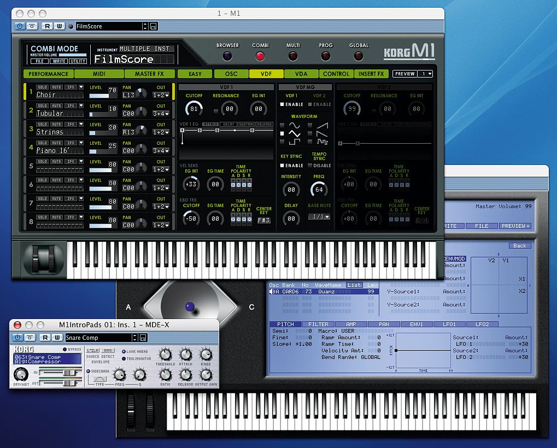Enable the KEY SYNC checkbox
The height and width of the screenshot is (448, 557).
(282, 166)
